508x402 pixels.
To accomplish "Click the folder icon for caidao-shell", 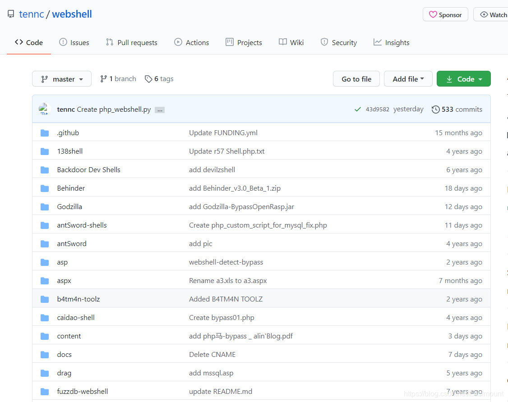I will 45,318.
